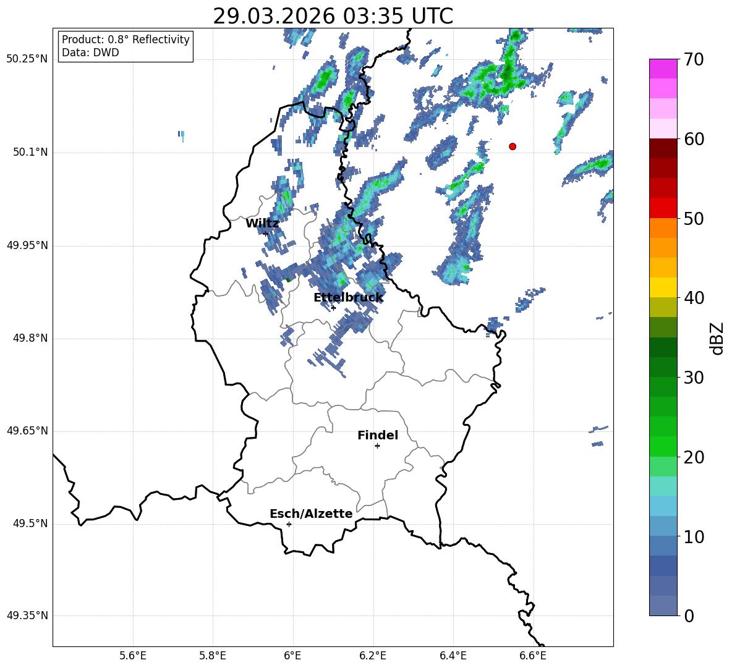Click the Findel city label
Viewport: 732px width, 668px height.
coord(378,435)
